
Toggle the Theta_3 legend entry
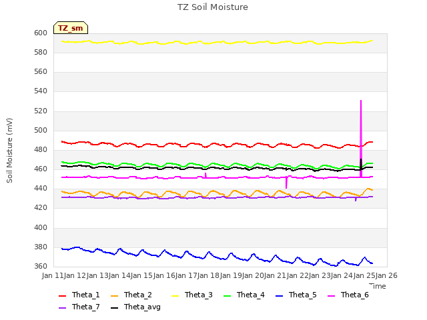point(192,295)
